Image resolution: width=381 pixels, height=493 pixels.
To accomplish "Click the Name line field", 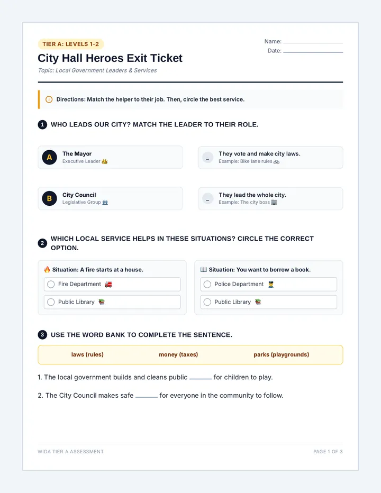I will [x=313, y=41].
